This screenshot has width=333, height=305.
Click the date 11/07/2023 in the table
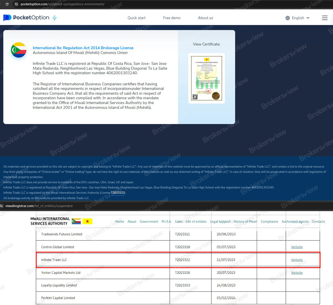226,260
